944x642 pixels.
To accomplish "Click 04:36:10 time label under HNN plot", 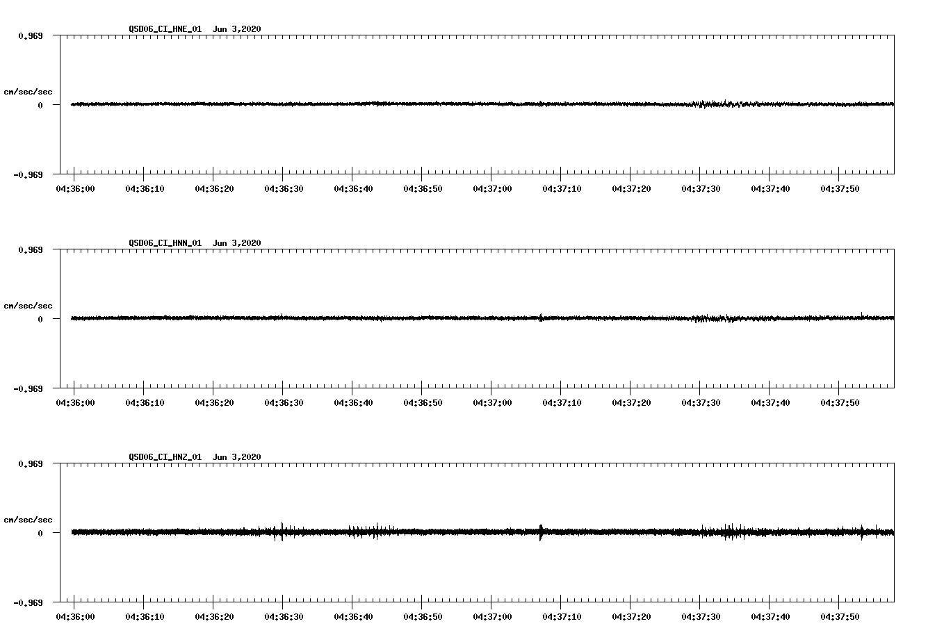I will 145,403.
